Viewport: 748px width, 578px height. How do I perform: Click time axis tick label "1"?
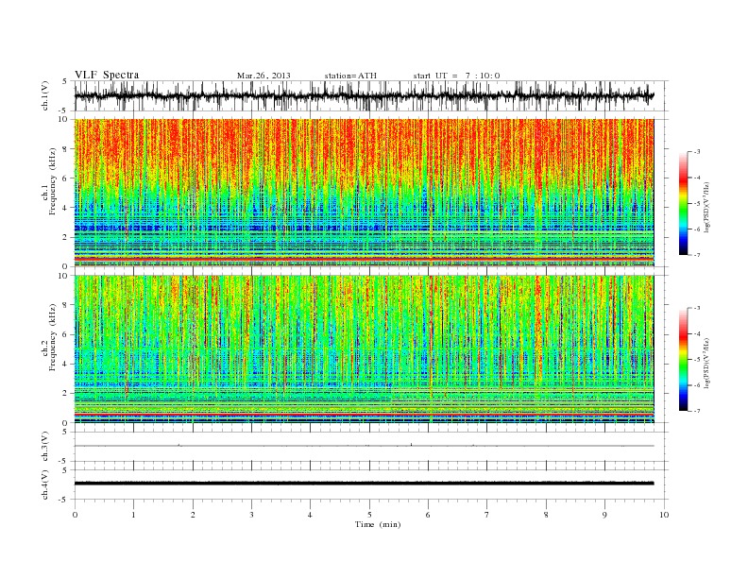(133, 515)
